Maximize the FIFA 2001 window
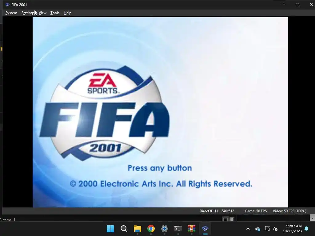Image resolution: width=315 pixels, height=236 pixels. pyautogui.click(x=297, y=5)
